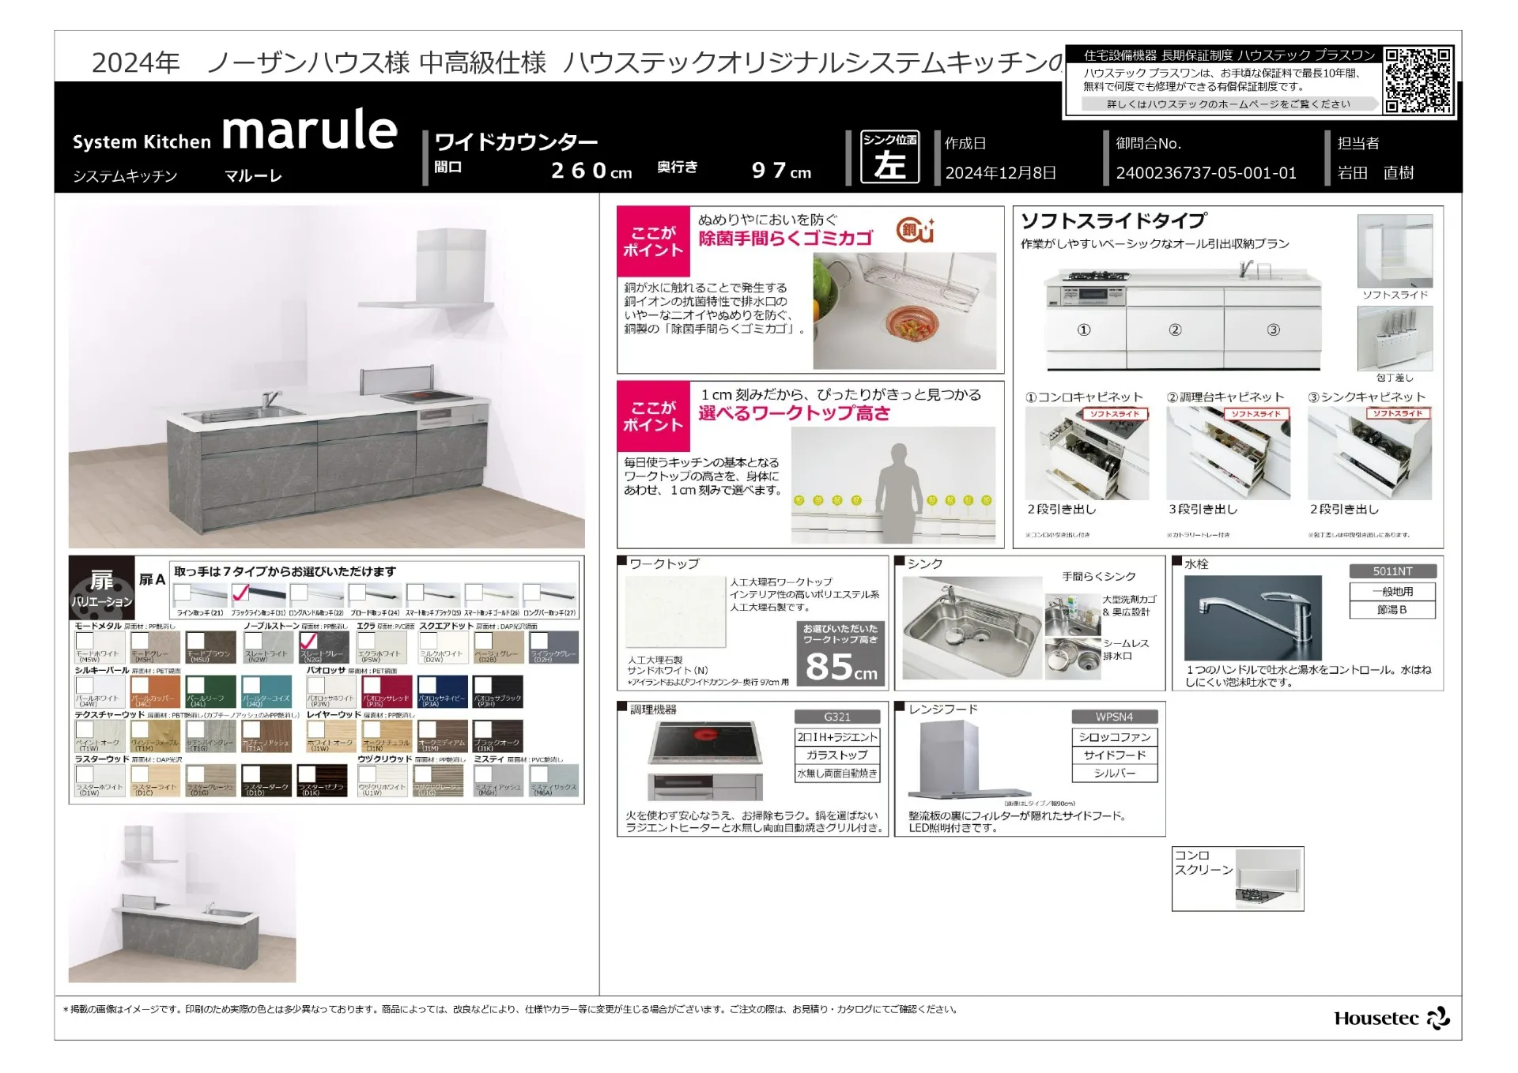Click the G321 cooker model label
The image size is (1518, 1073).
pyautogui.click(x=837, y=717)
